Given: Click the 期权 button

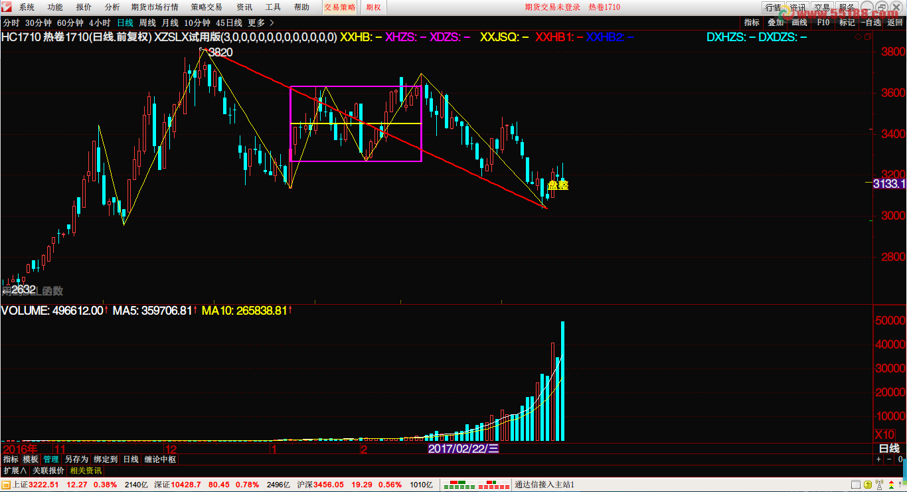Looking at the screenshot, I should [374, 7].
